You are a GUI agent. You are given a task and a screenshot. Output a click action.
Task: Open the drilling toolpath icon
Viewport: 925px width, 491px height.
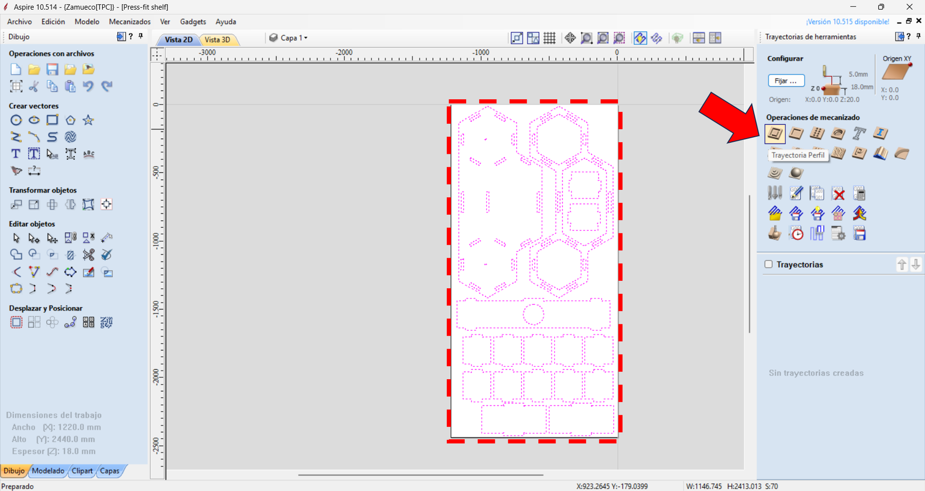tap(817, 134)
